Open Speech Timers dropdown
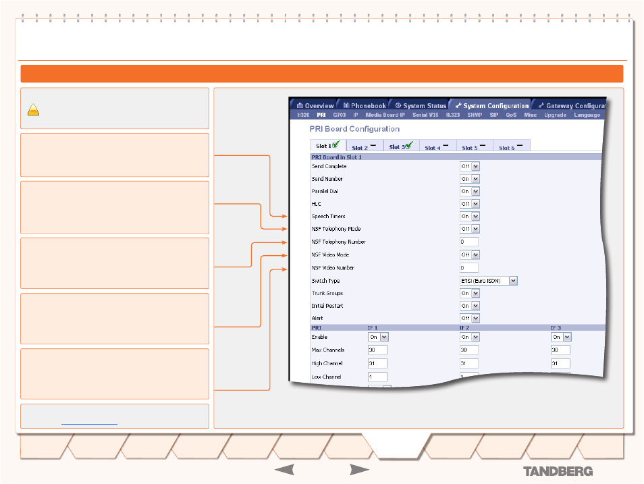The height and width of the screenshot is (484, 644). tap(469, 216)
